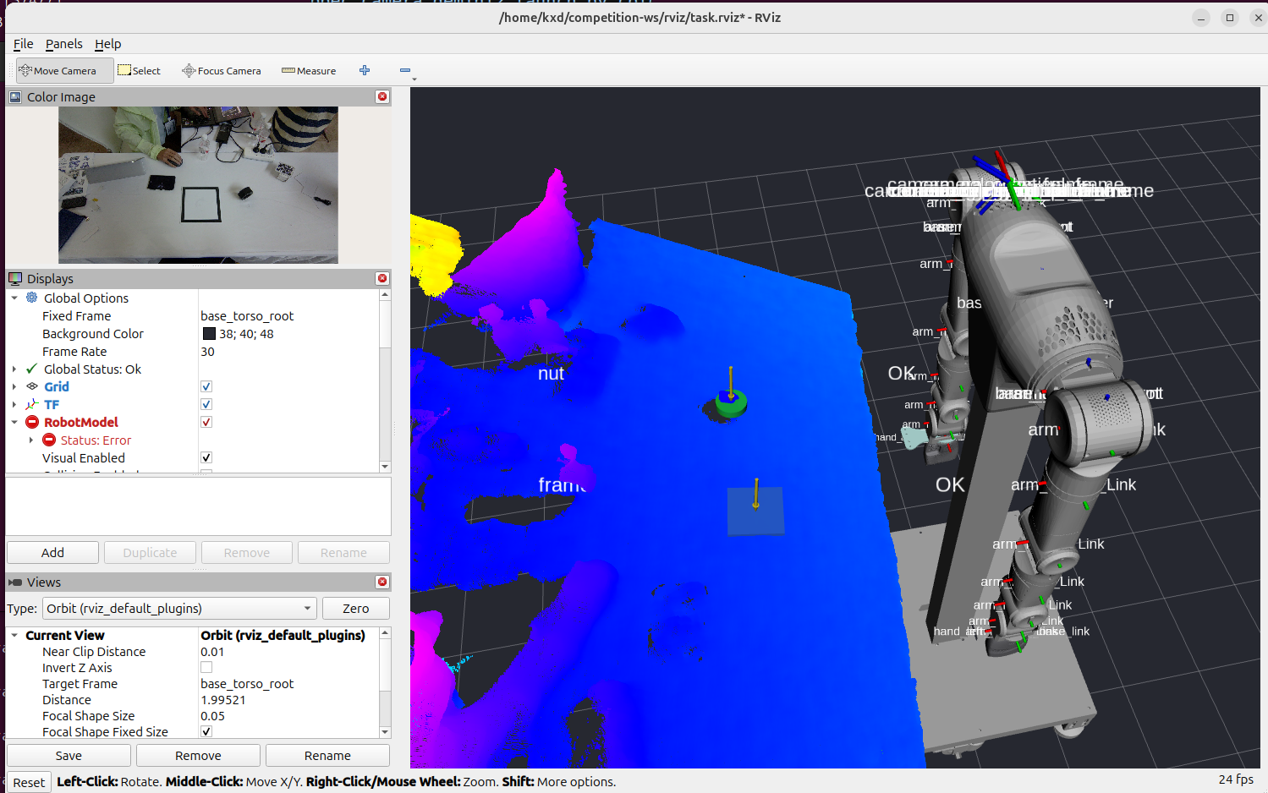
Task: Click Remove in the Displays panel
Action: tap(247, 553)
